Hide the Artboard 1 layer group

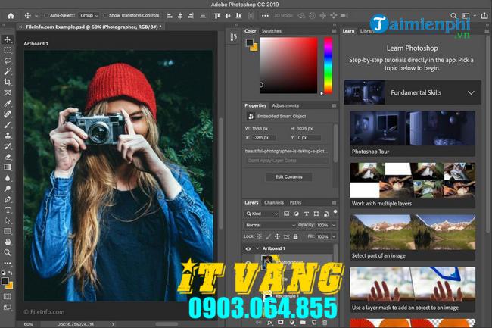(x=248, y=248)
